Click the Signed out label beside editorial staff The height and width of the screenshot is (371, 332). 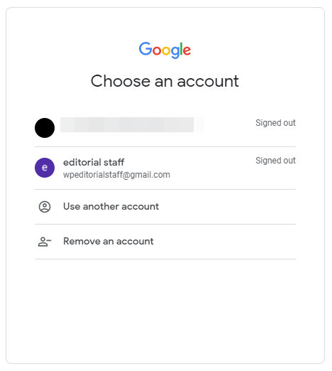coord(275,161)
